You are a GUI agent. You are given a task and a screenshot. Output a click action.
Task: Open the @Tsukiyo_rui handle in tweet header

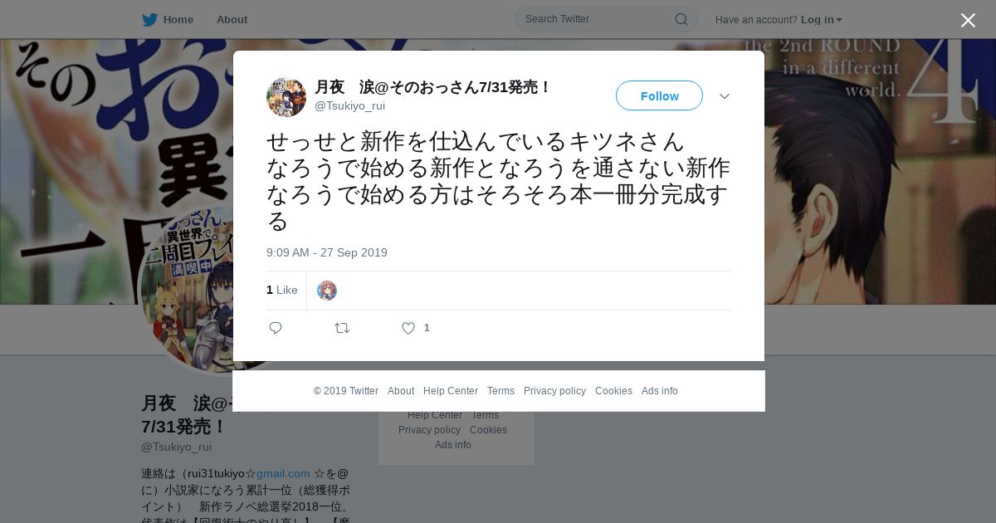(349, 105)
